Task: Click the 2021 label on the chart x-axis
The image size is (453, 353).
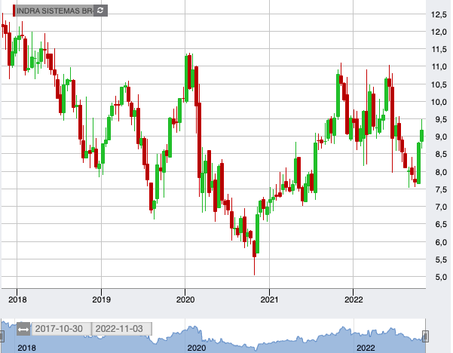Action: click(270, 299)
